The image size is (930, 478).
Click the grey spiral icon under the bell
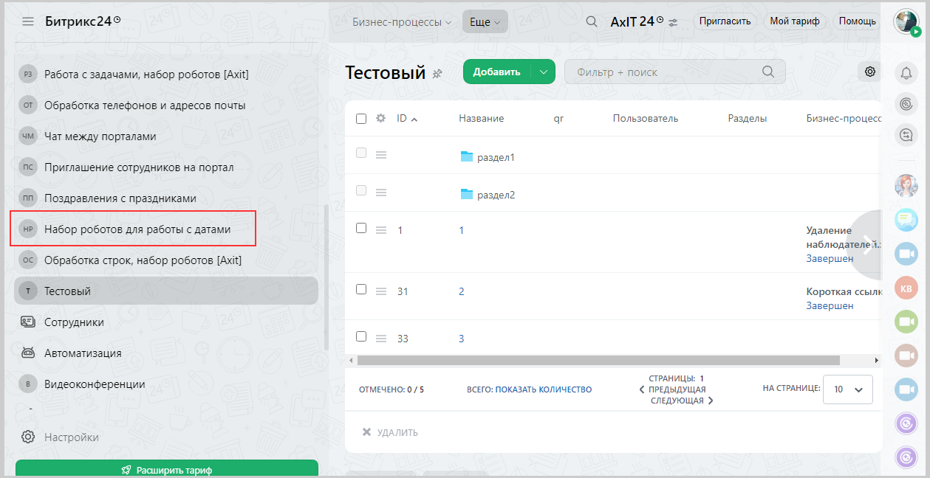coord(906,103)
